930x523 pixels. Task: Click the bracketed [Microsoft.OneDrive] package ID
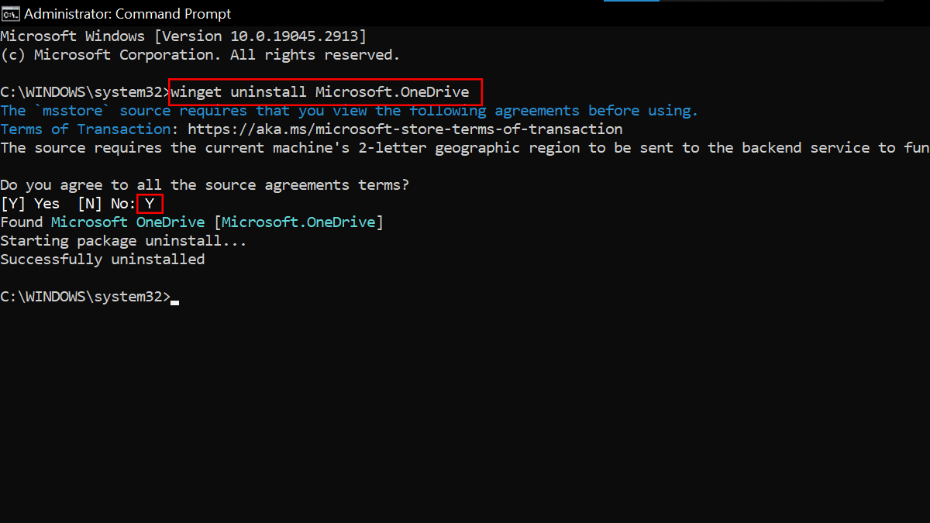(x=298, y=222)
